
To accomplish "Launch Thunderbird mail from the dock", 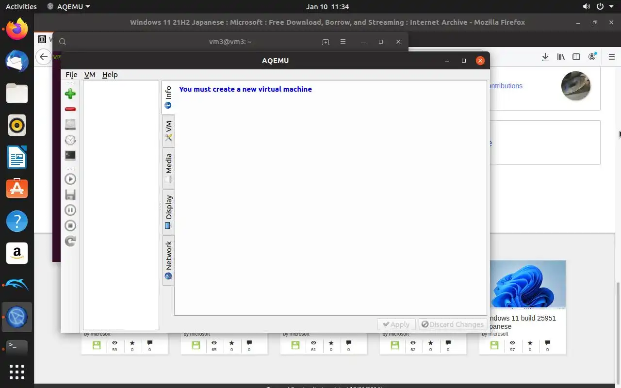I will click(17, 61).
